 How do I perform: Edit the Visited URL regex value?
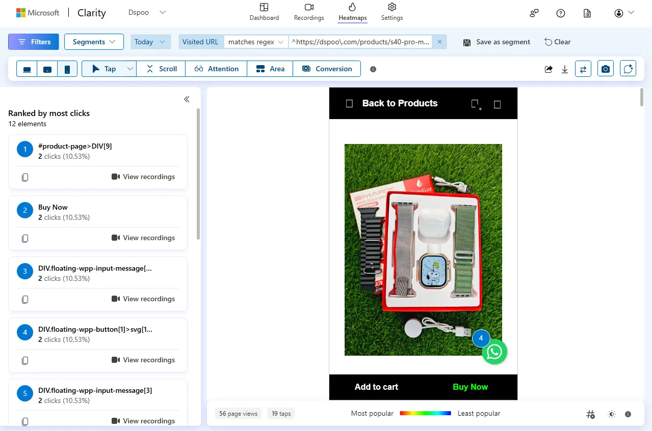pos(361,42)
